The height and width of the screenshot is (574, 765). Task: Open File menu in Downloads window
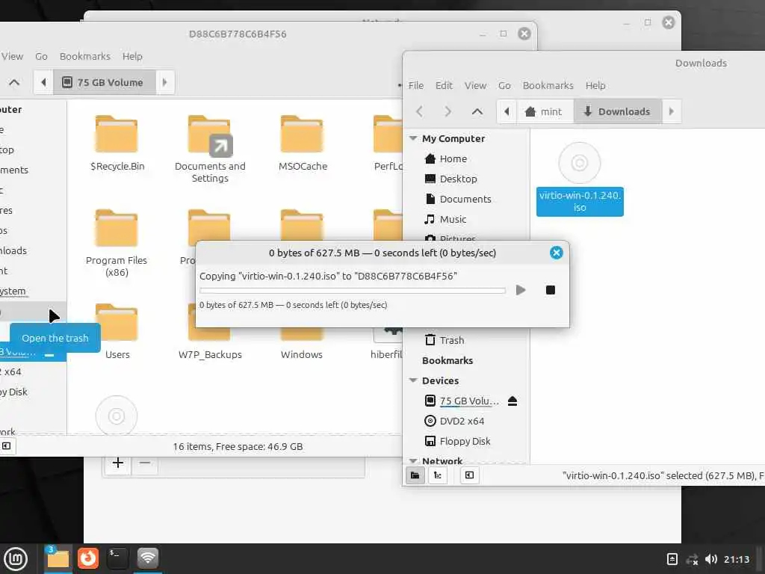point(415,85)
